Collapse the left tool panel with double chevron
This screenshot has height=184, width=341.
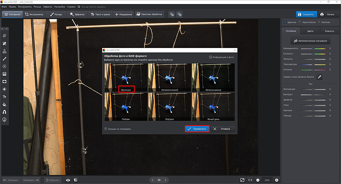pos(6,29)
